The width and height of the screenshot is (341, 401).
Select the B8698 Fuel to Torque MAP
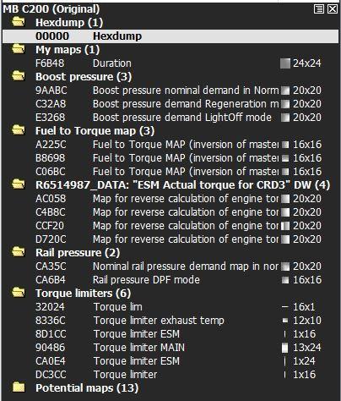pyautogui.click(x=170, y=158)
